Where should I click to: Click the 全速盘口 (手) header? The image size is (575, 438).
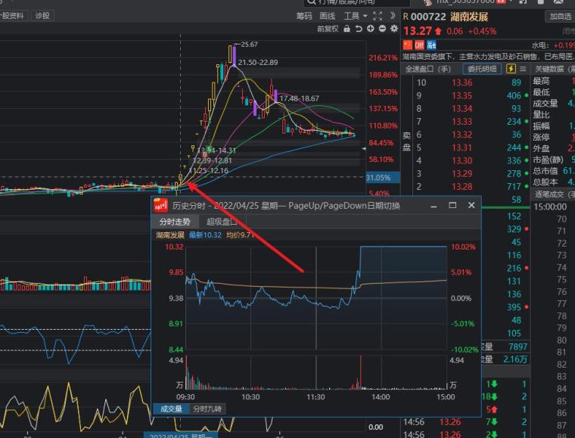point(427,69)
